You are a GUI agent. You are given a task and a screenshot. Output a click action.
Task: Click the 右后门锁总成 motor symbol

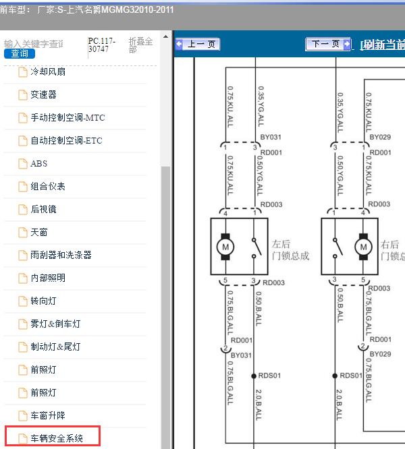[363, 247]
